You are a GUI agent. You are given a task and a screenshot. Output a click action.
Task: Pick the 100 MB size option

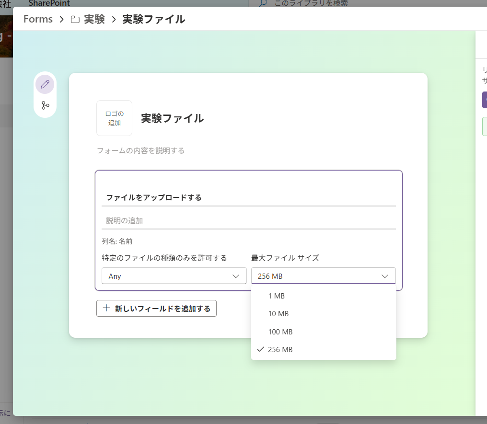pyautogui.click(x=280, y=332)
